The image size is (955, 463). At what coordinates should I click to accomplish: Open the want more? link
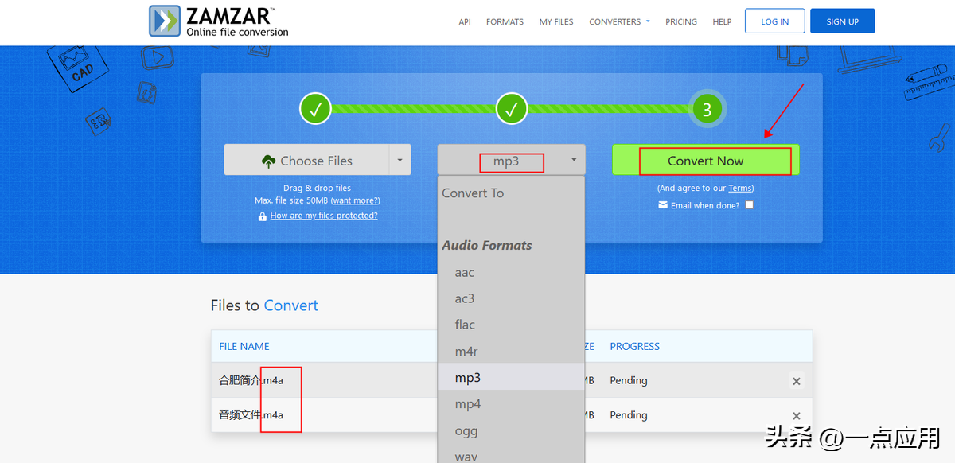pos(356,200)
